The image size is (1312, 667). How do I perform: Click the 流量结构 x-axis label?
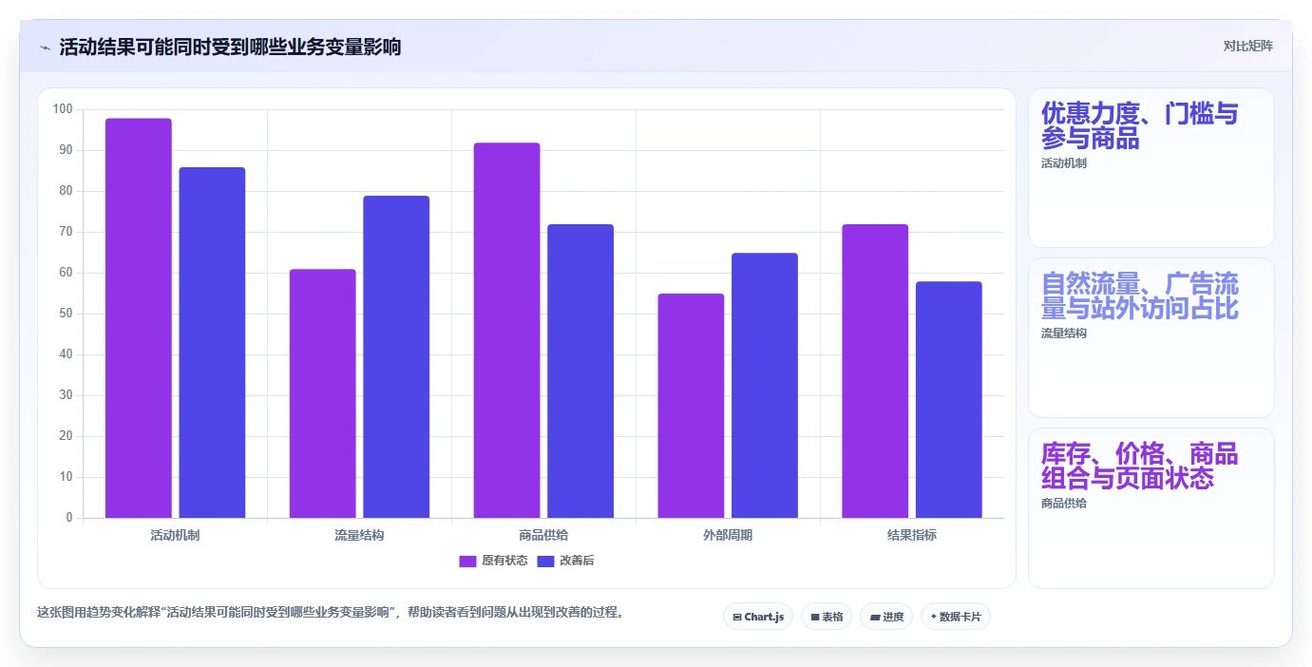click(359, 535)
